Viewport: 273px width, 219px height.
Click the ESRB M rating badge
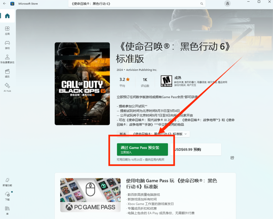tap(166, 81)
